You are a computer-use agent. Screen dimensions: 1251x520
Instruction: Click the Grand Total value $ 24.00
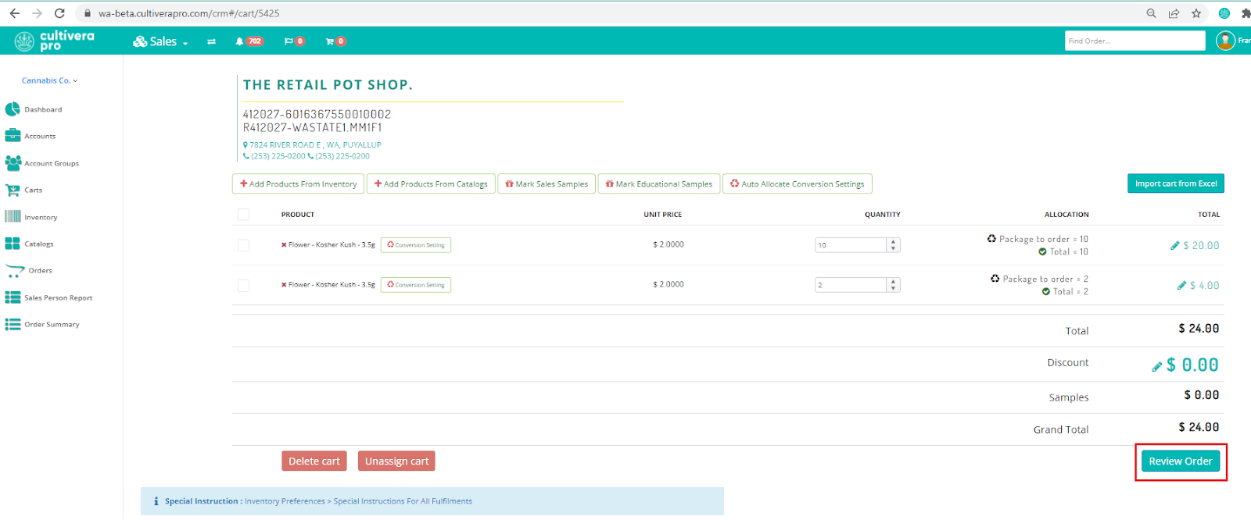tap(1199, 427)
